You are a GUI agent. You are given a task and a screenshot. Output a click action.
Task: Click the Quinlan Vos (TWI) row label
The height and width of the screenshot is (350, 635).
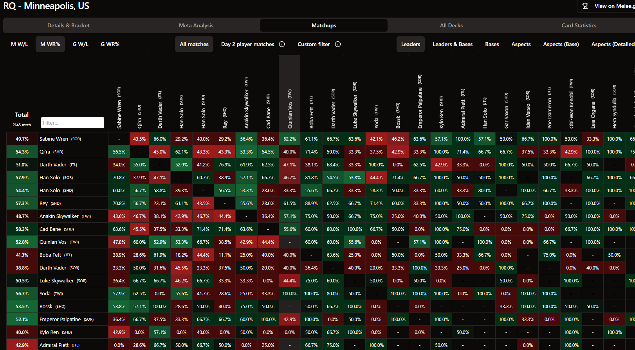point(59,242)
